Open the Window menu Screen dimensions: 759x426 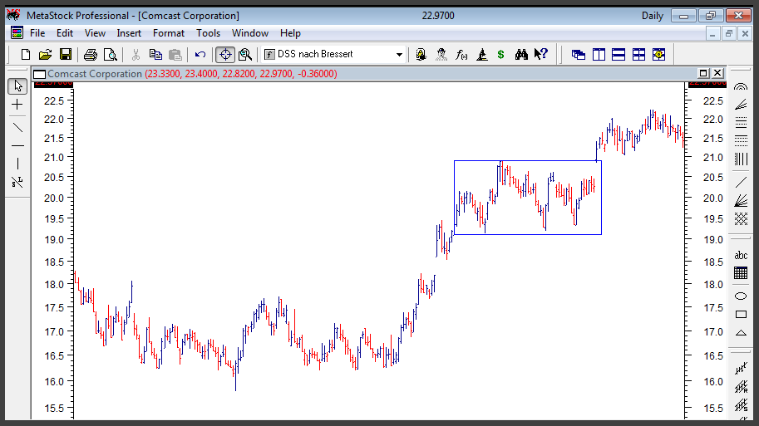(249, 33)
